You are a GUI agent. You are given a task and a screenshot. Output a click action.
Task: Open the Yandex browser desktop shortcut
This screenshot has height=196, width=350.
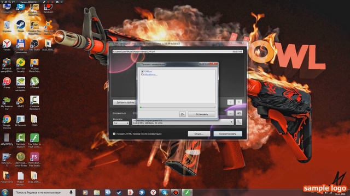tap(7, 45)
